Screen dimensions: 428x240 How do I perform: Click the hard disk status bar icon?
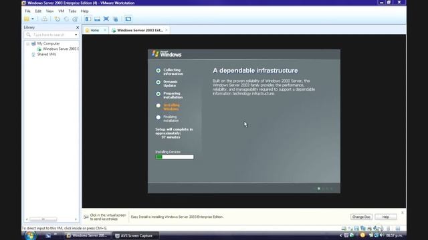click(x=344, y=228)
